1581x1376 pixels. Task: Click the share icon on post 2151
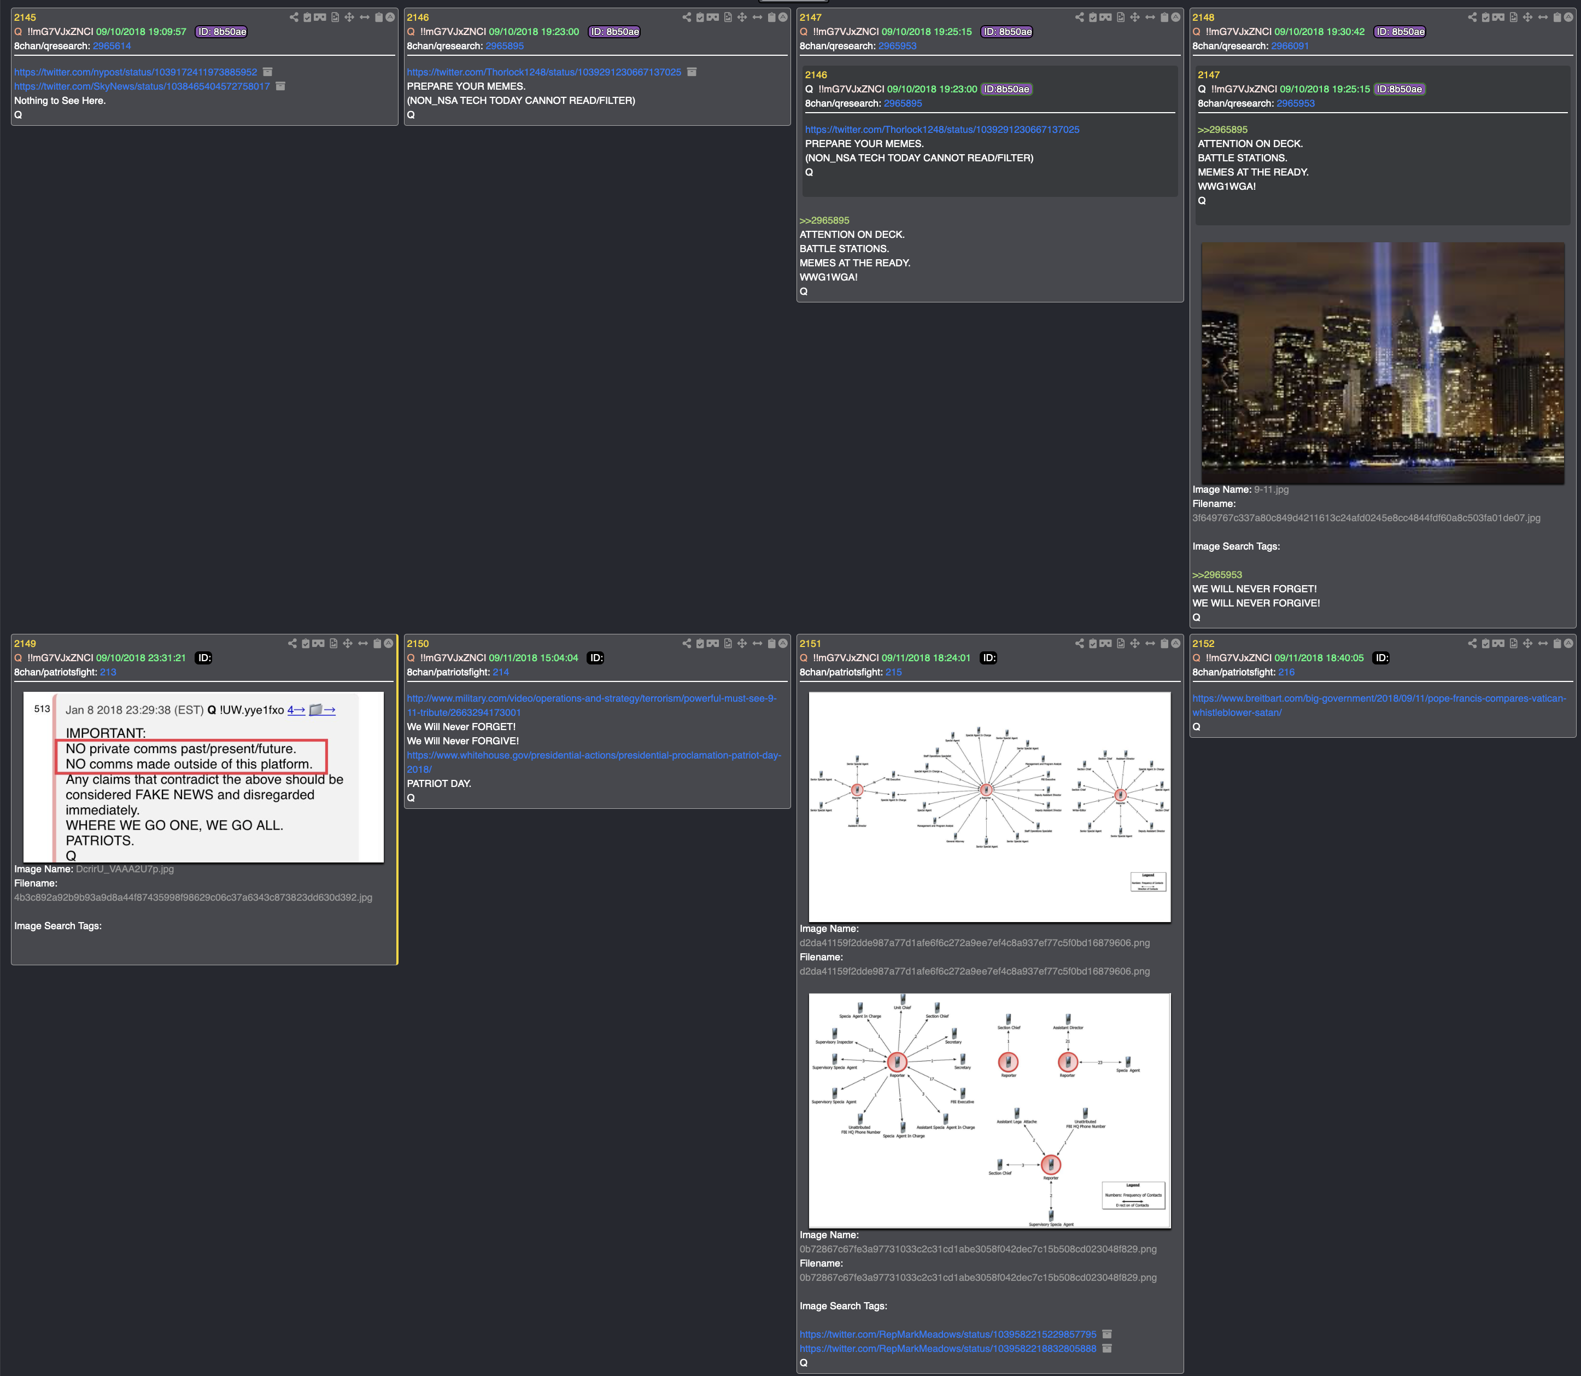point(1080,644)
